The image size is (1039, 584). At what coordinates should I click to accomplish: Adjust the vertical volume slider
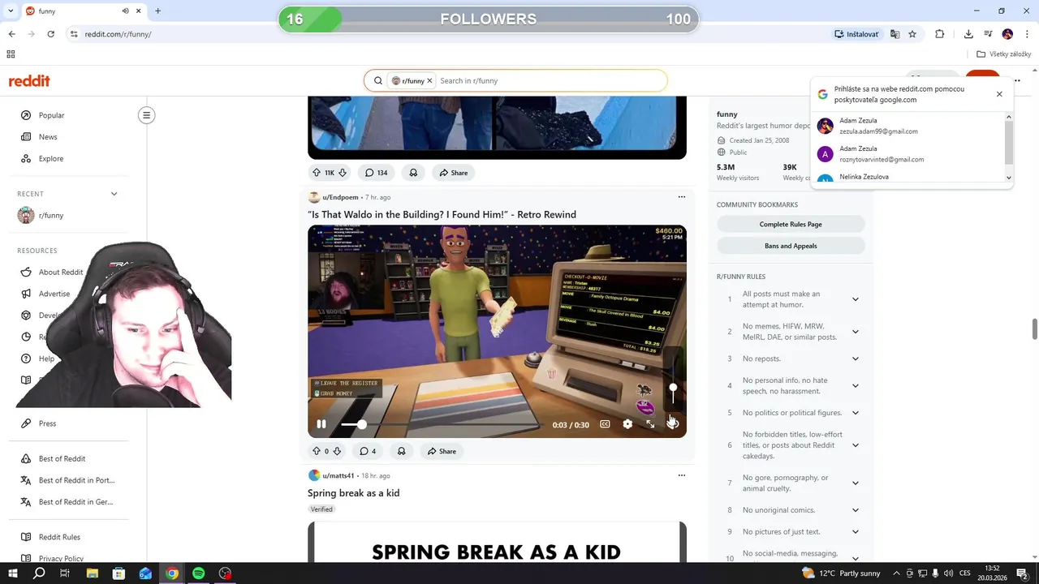point(673,388)
